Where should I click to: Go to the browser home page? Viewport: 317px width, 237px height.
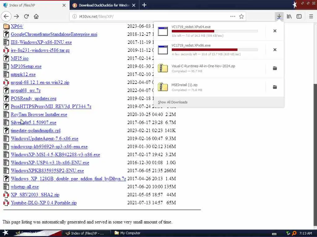36,16
